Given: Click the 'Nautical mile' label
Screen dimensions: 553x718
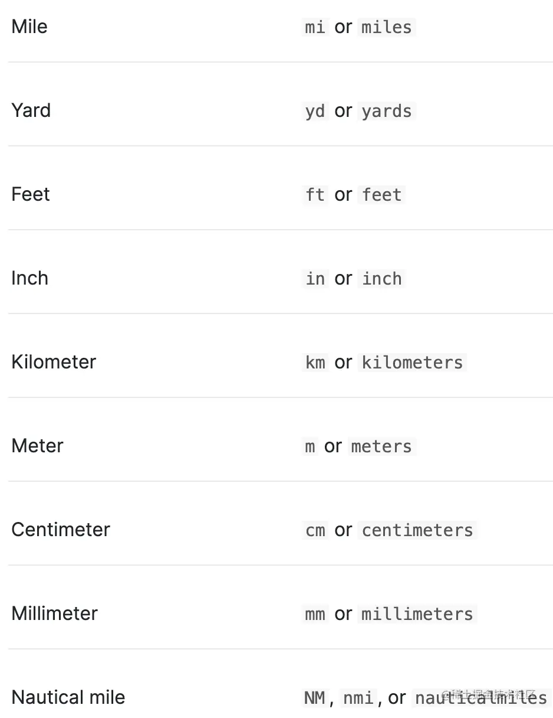Looking at the screenshot, I should [68, 697].
